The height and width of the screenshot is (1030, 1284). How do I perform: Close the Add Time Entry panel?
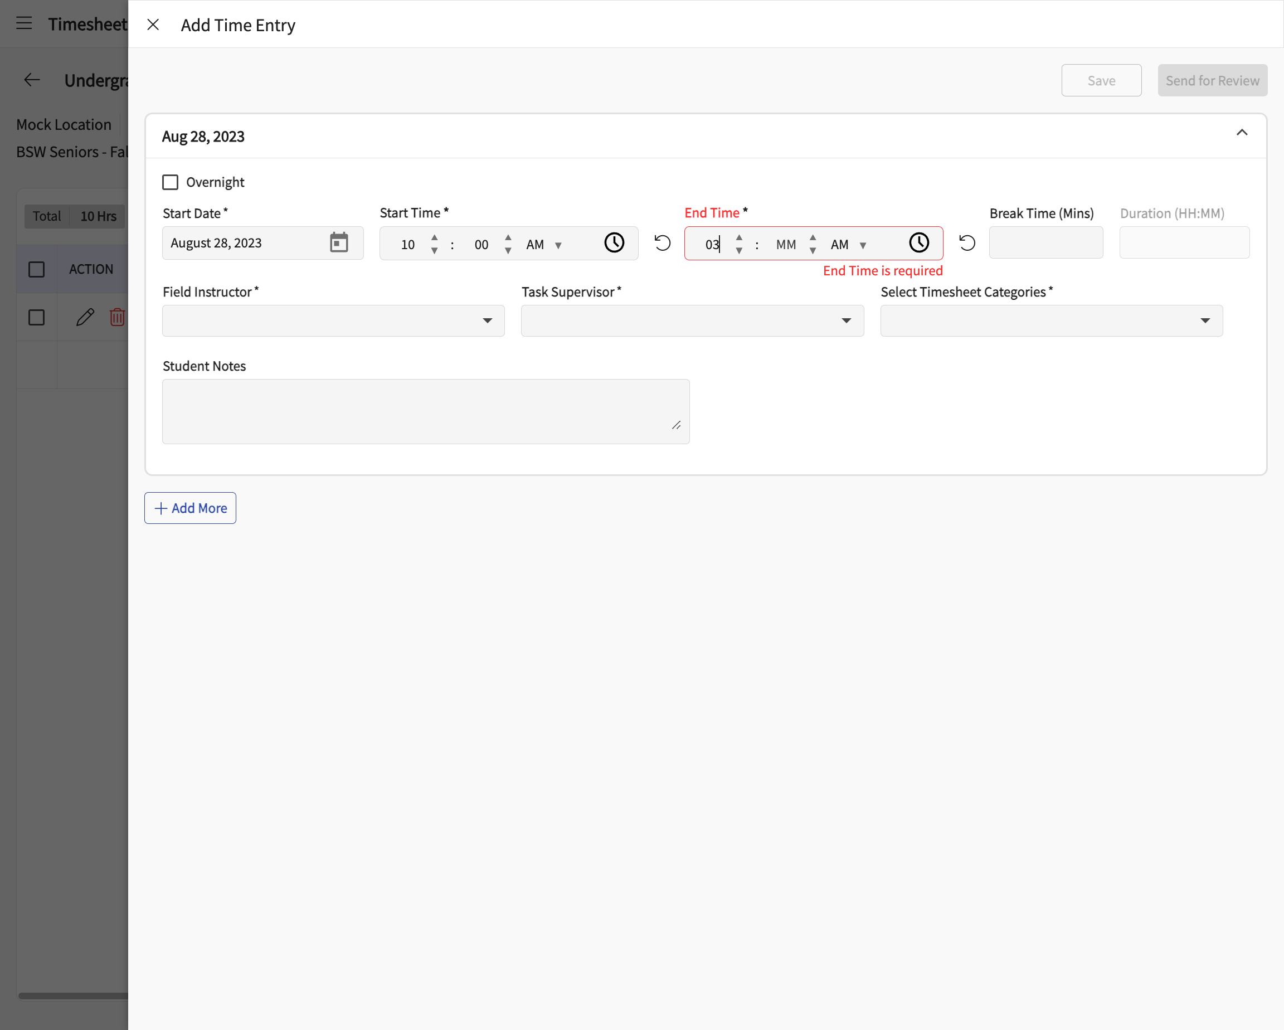(x=153, y=25)
